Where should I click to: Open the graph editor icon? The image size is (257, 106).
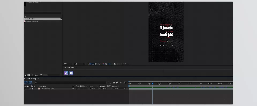pyautogui.click(x=125, y=83)
